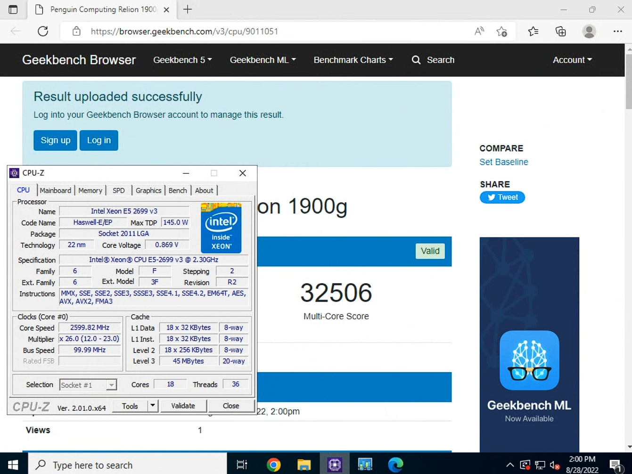This screenshot has height=474, width=632.
Task: Open the notification center icon
Action: 616,465
